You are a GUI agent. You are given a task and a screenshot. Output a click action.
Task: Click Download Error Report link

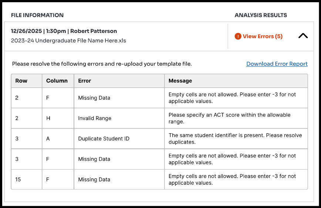277,64
